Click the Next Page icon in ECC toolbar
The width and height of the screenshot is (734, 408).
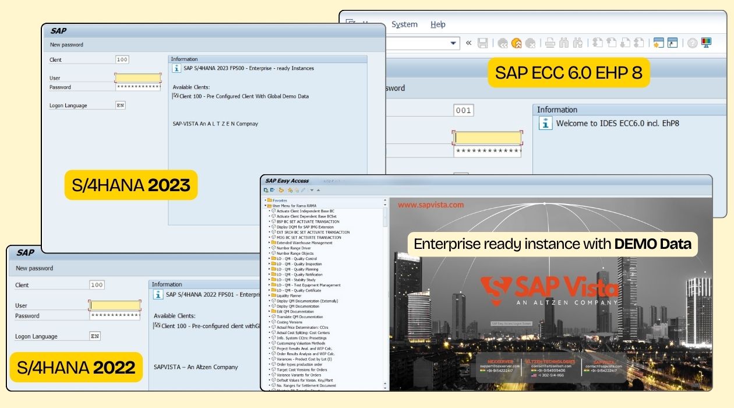(x=625, y=43)
